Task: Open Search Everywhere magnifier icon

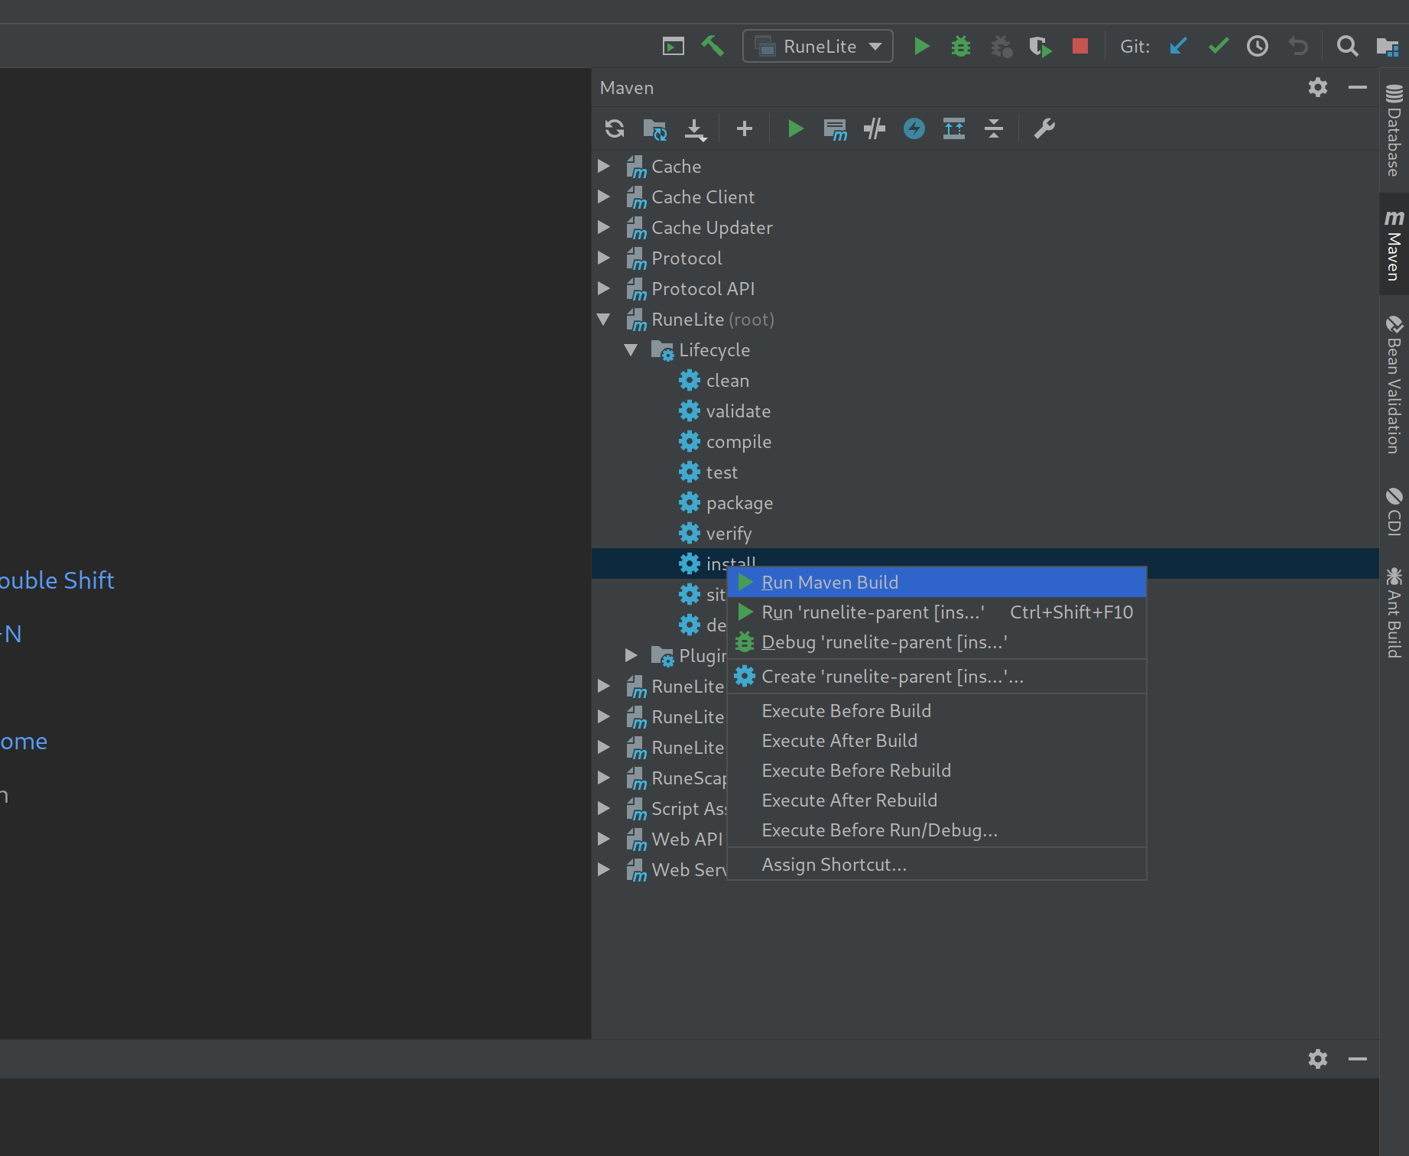Action: 1348,47
